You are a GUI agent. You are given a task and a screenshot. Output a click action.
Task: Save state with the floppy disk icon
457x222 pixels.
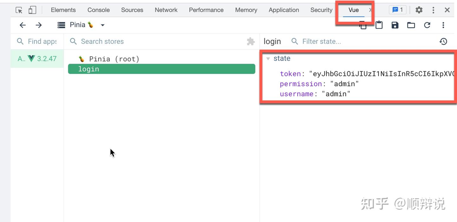[395, 25]
